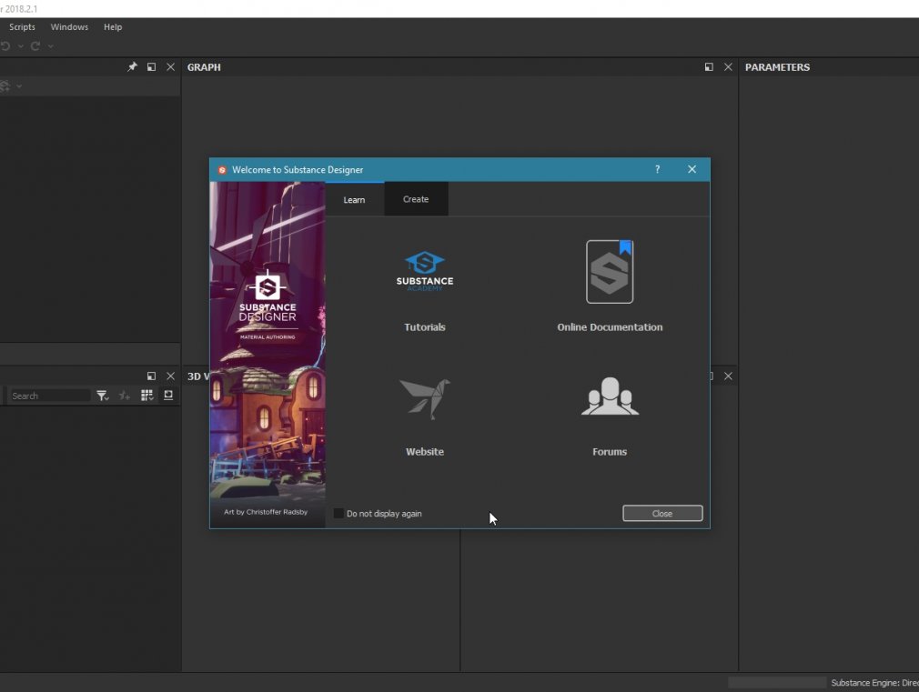Image resolution: width=919 pixels, height=692 pixels.
Task: Click the Substance Designer splash artwork
Action: (x=268, y=355)
